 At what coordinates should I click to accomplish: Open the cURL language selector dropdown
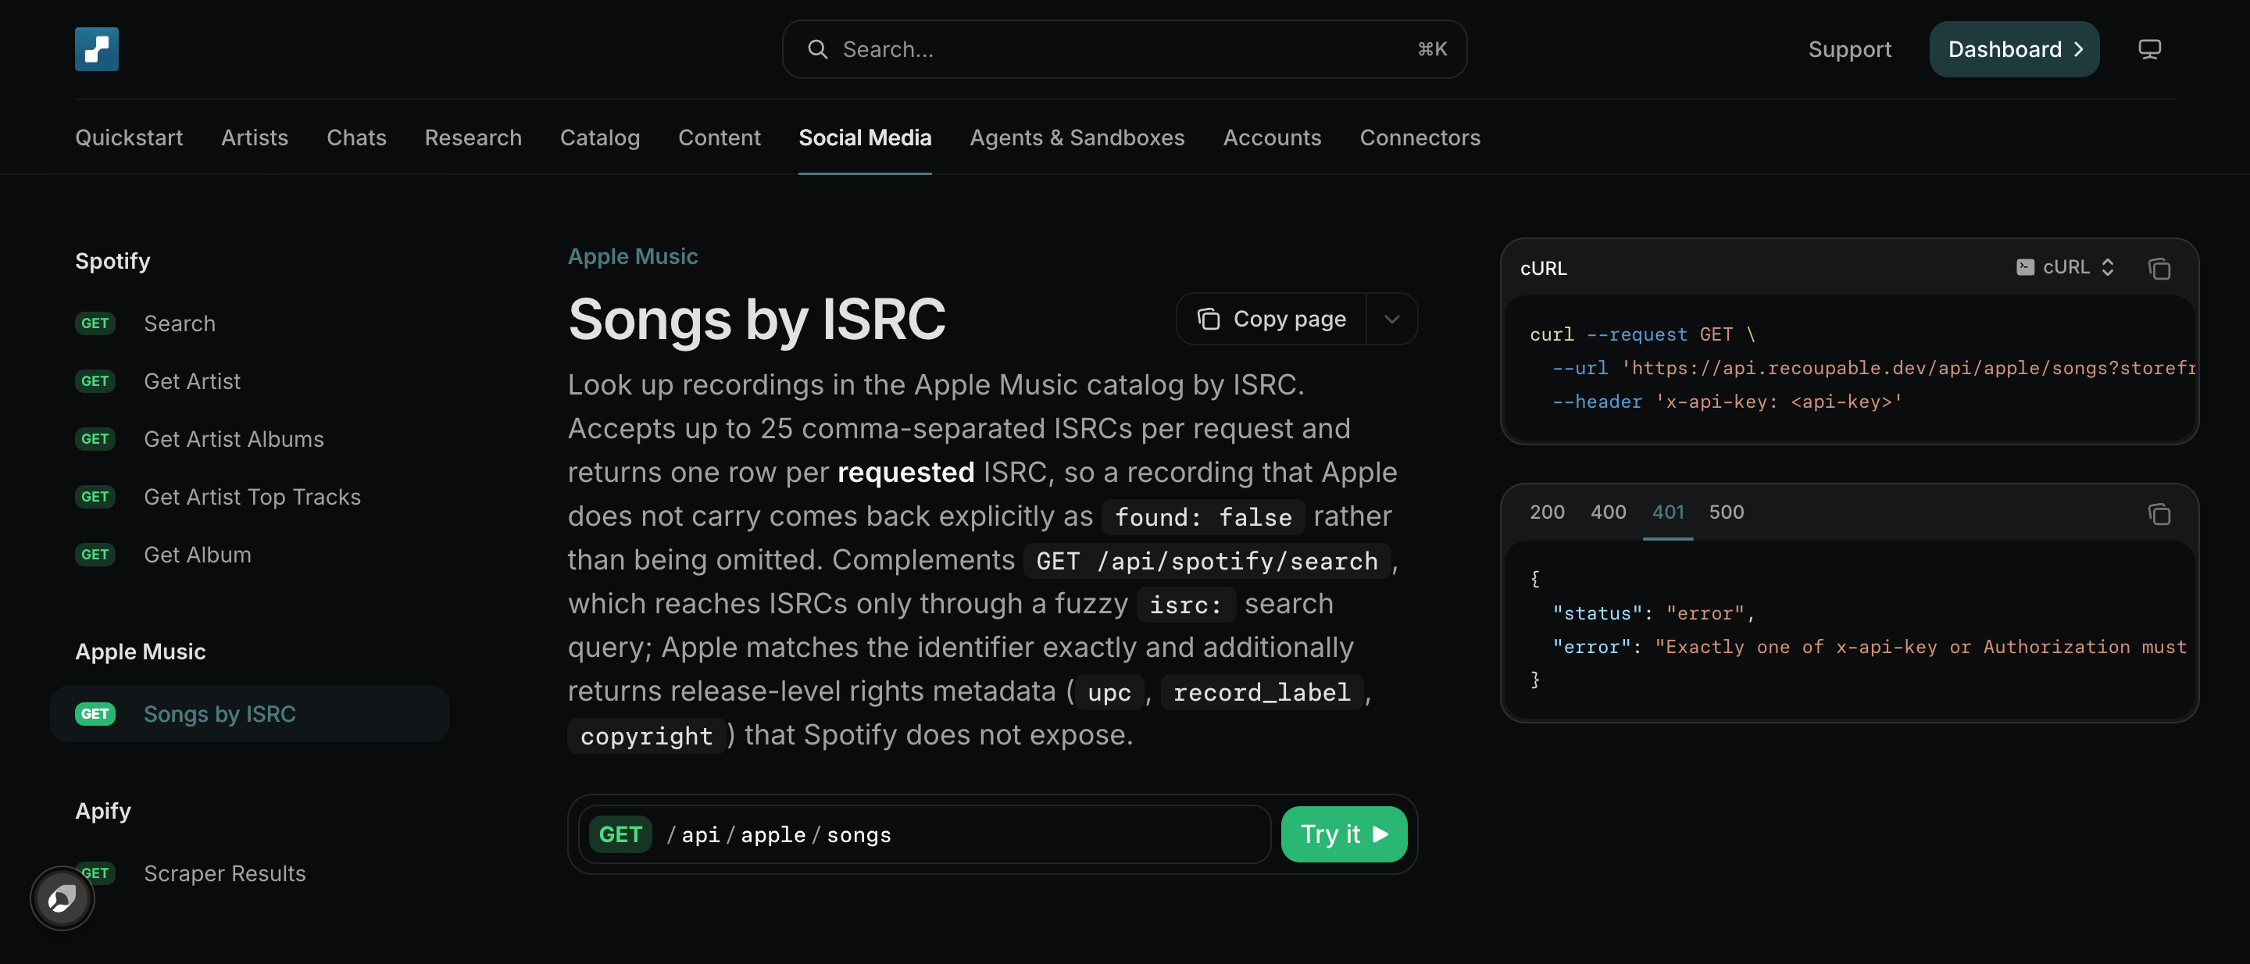pyautogui.click(x=2066, y=267)
